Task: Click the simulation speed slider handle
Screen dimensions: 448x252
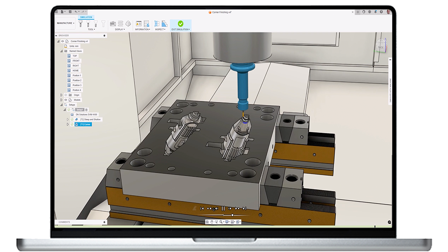Action: 232,215
